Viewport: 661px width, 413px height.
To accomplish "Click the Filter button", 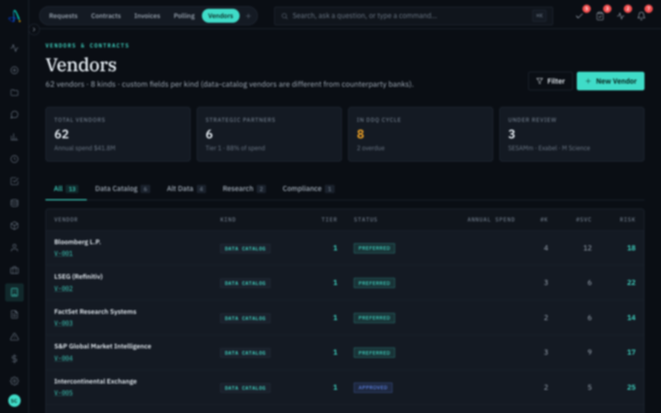I will (x=550, y=81).
